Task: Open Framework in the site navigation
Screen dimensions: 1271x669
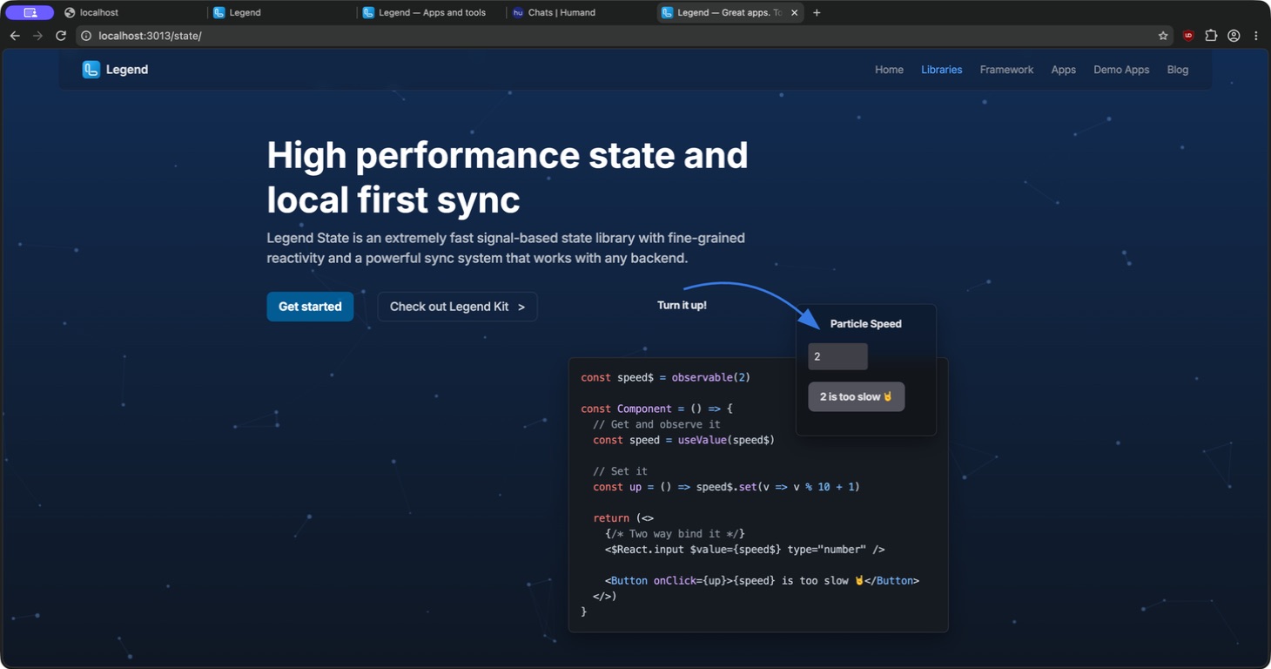Action: [1006, 70]
